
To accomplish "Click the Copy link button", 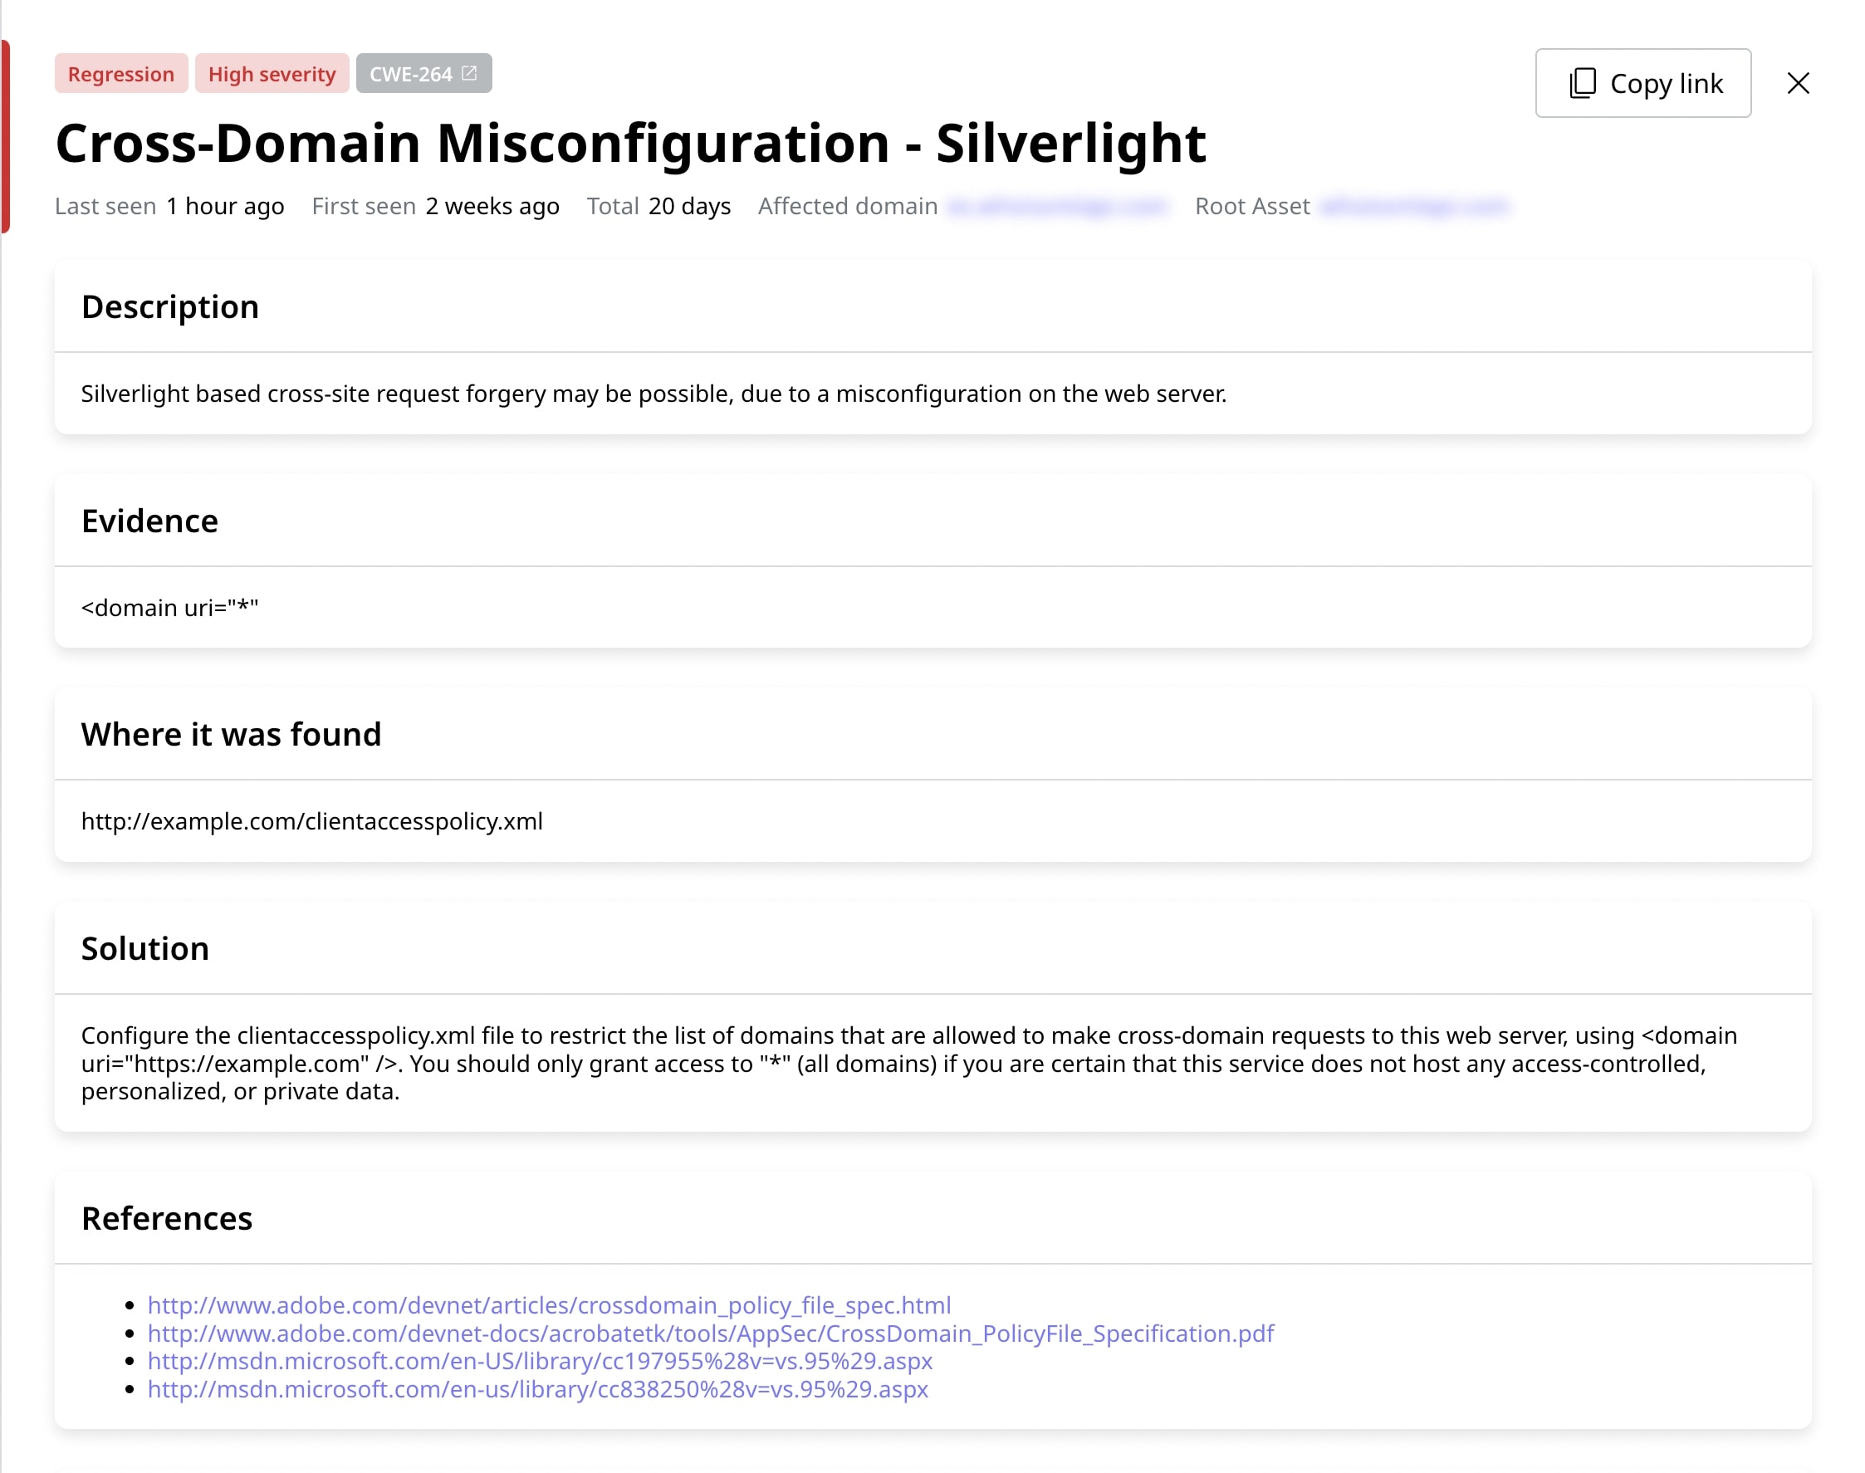I will (x=1642, y=83).
